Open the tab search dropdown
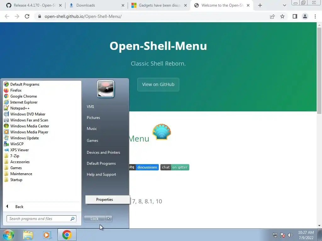This screenshot has width=322, height=241. 284,5
